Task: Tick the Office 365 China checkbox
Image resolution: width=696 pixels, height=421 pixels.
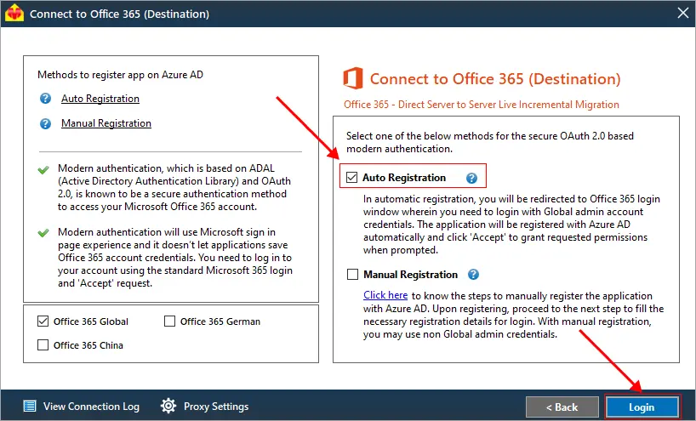Action: 43,345
